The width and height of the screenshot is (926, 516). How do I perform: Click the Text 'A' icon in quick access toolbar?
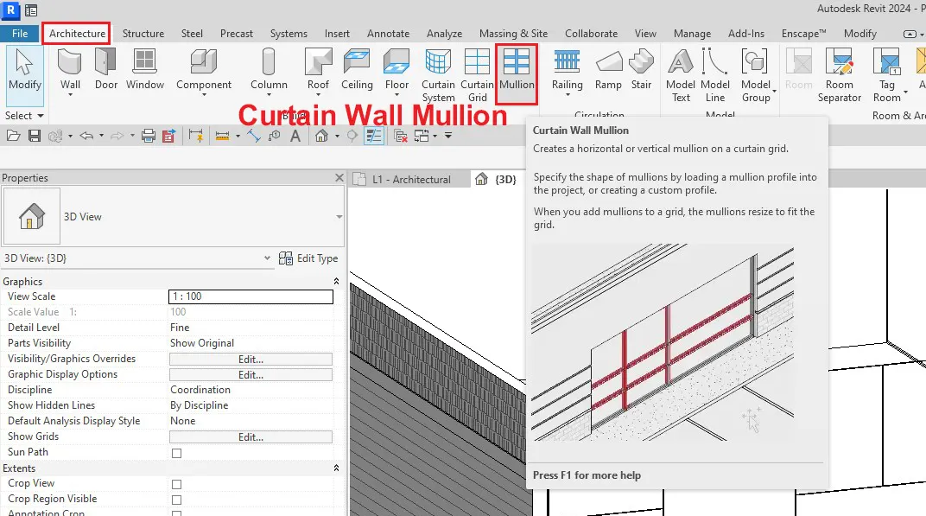(x=295, y=136)
